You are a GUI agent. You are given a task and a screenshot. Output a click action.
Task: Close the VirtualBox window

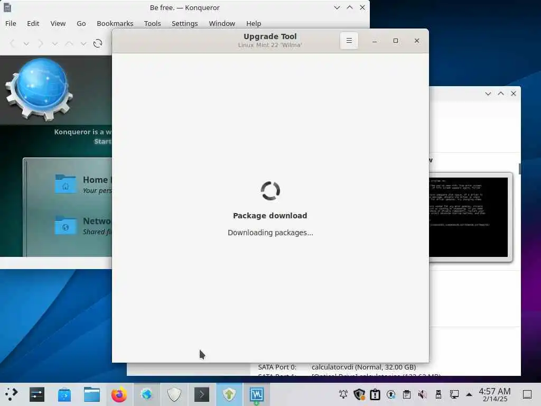pyautogui.click(x=514, y=94)
